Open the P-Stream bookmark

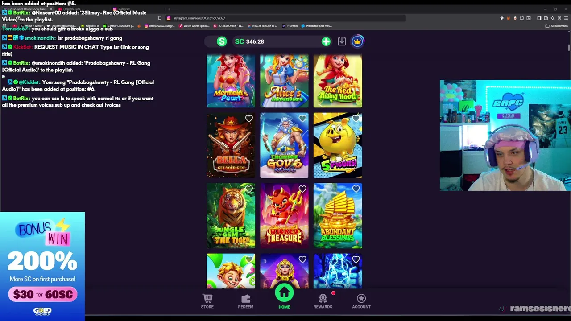[290, 26]
